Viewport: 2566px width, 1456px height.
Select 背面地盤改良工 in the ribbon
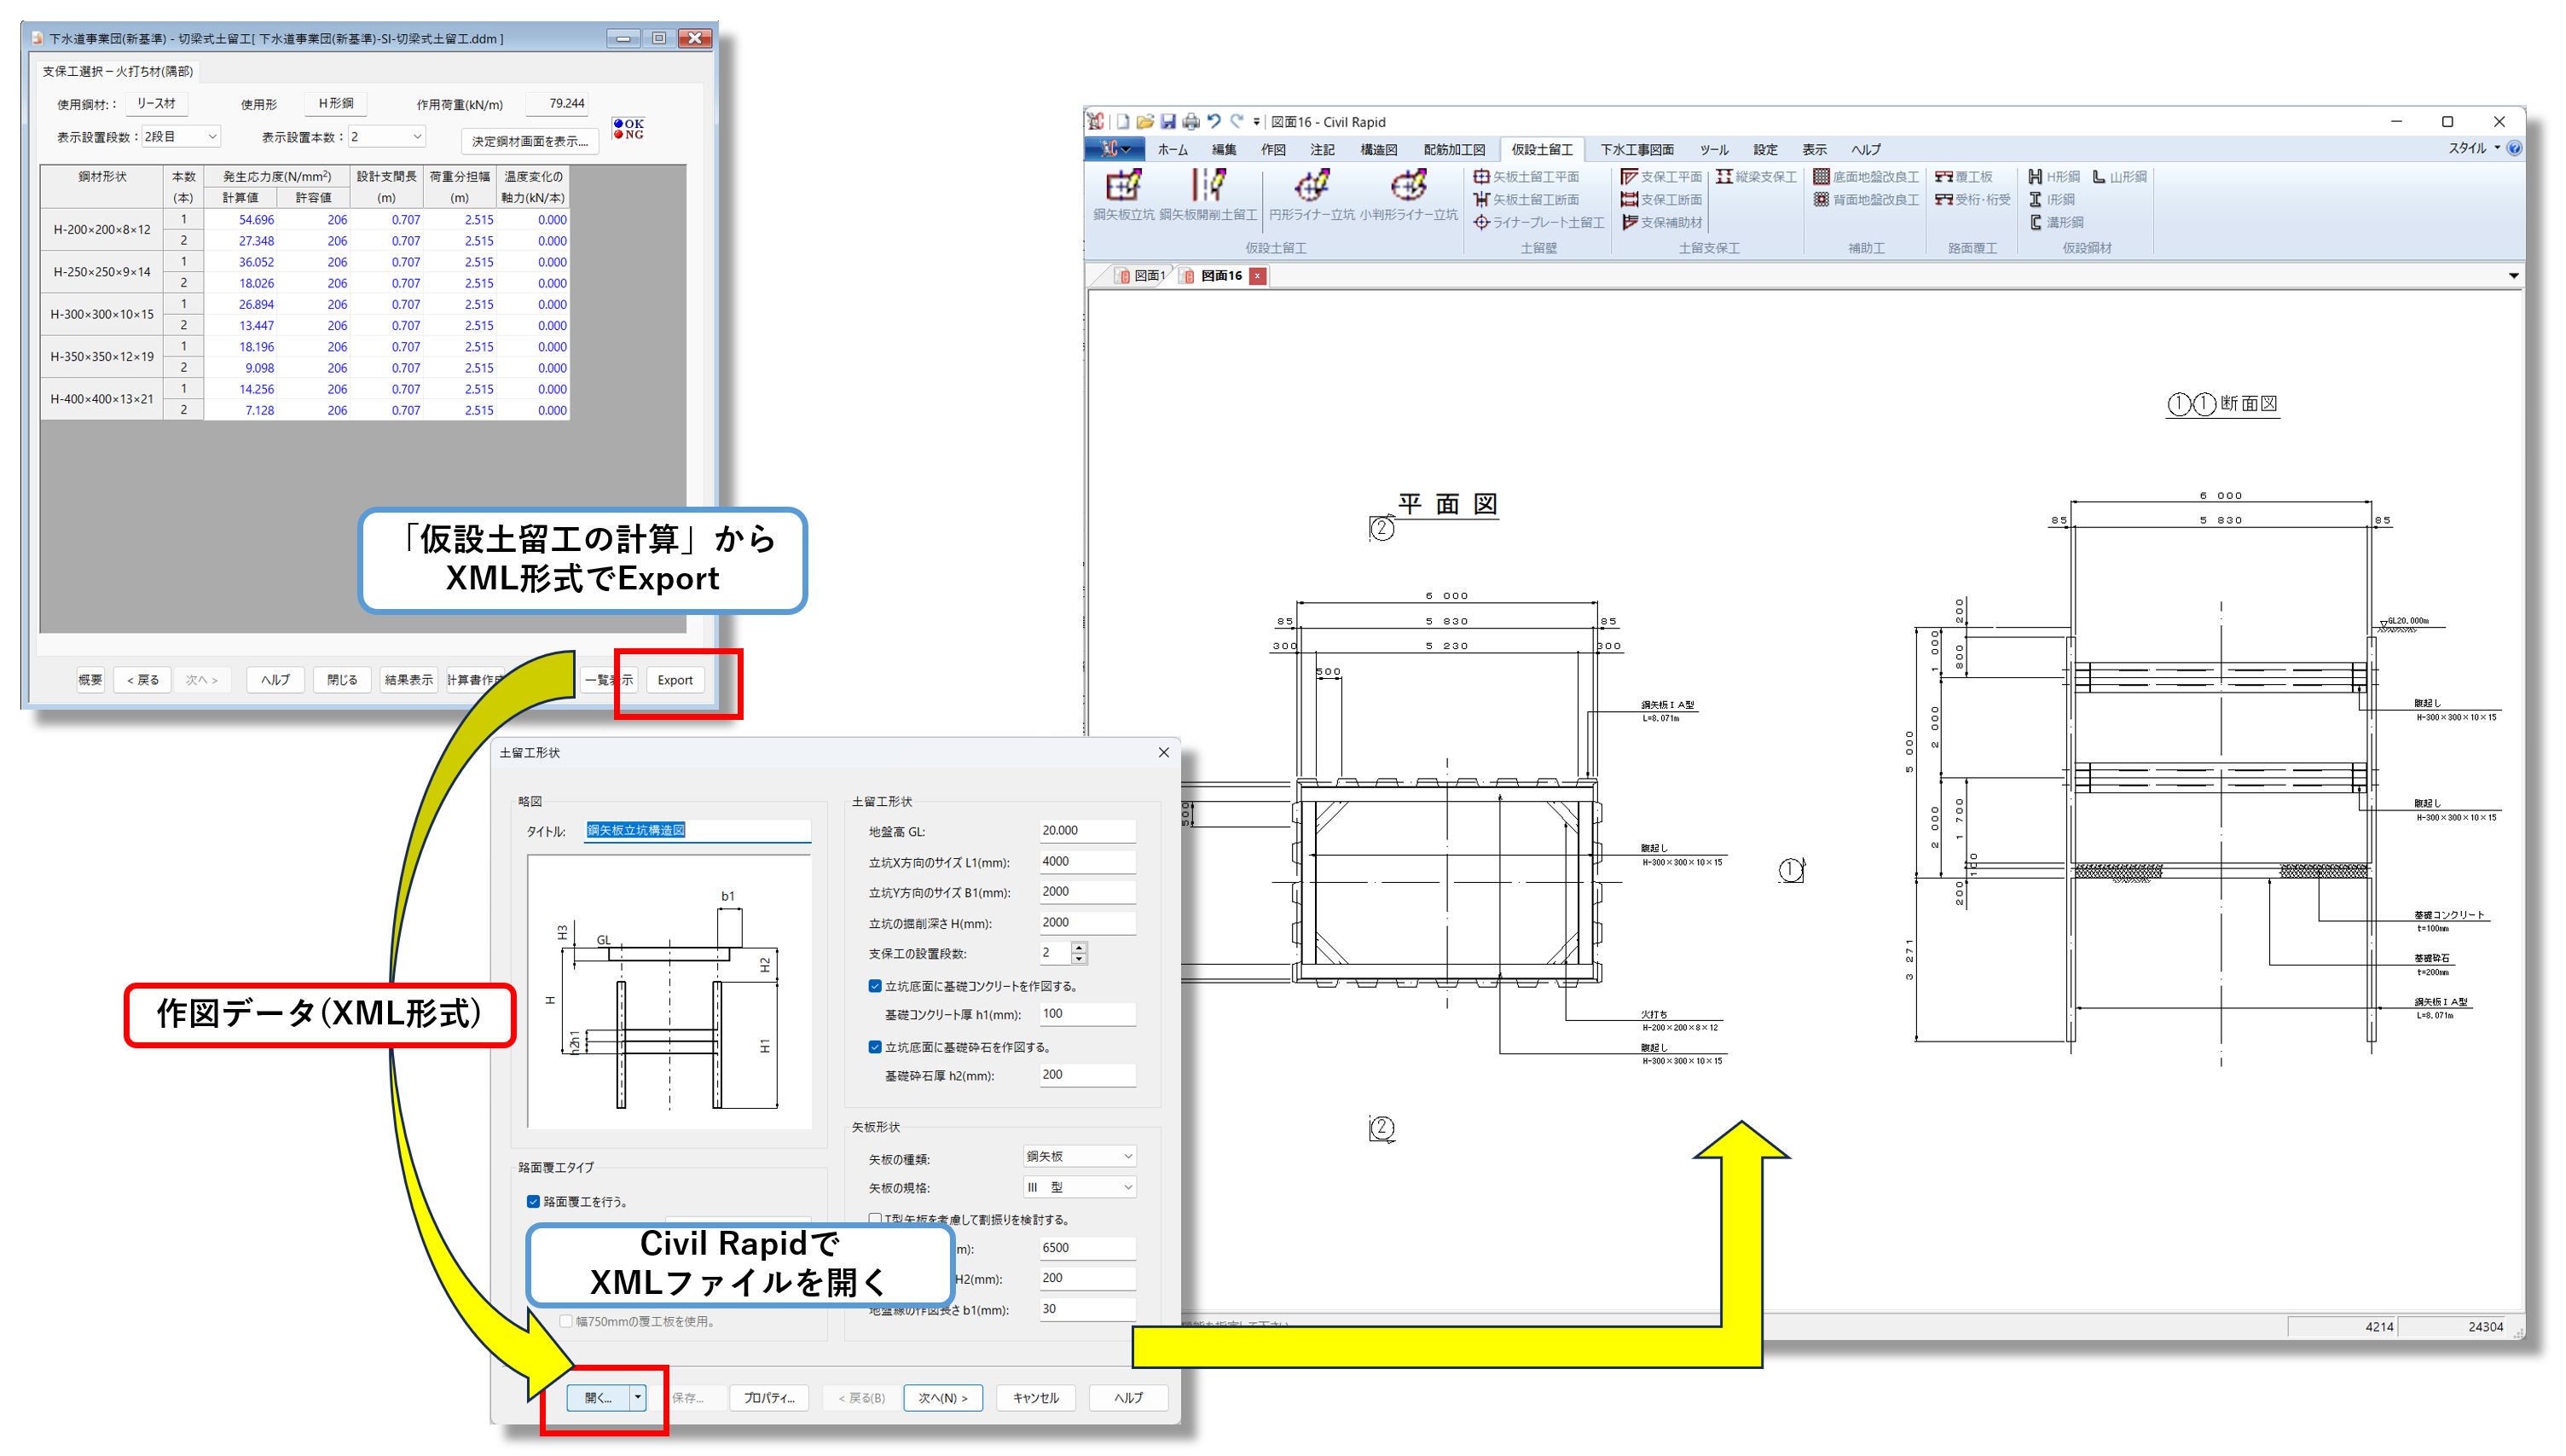point(1865,200)
